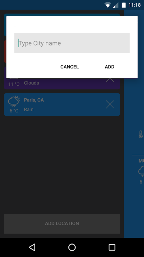144x257 pixels.
Task: Tap the Android home circle button
Action: (x=72, y=247)
